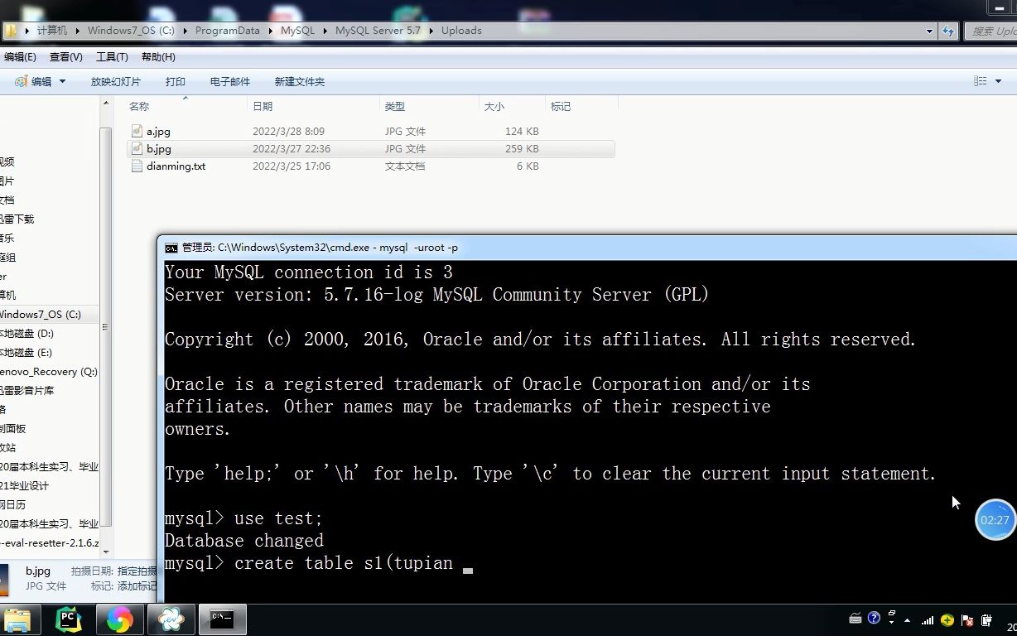Select 21毕业设计 folder in navigation pane
The image size is (1017, 636).
pyautogui.click(x=24, y=485)
